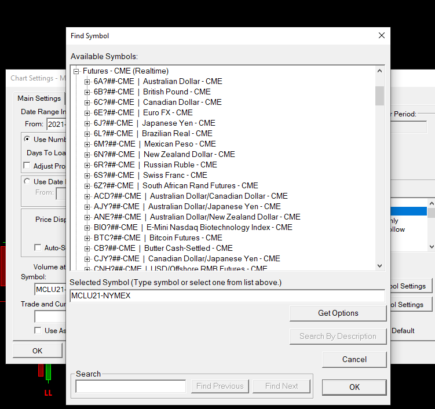Screen dimensions: 435x409
Task: Select ANE?##-CME Australian/New Zealand Dollar row
Action: [197, 217]
